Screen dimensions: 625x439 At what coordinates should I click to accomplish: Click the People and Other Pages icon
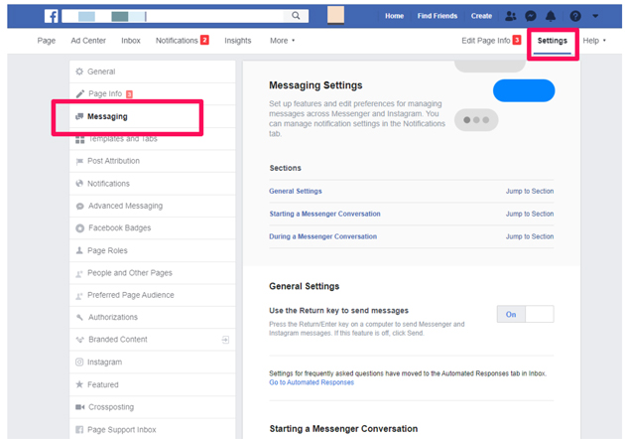79,274
